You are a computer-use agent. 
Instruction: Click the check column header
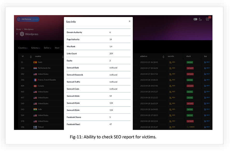click(x=188, y=56)
